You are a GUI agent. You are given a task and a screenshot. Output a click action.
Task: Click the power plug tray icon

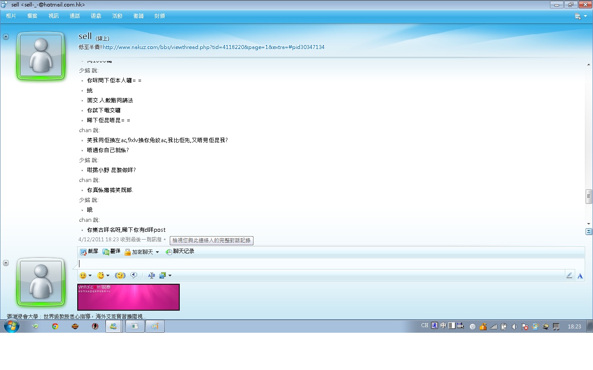pyautogui.click(x=504, y=327)
